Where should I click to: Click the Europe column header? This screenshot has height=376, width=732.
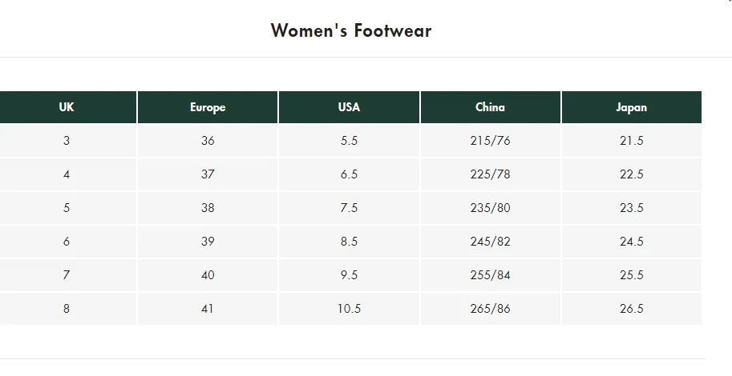pyautogui.click(x=208, y=107)
